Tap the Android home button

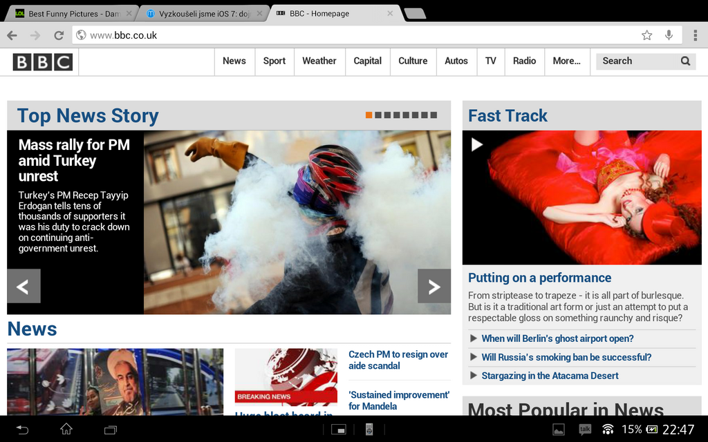[66, 429]
